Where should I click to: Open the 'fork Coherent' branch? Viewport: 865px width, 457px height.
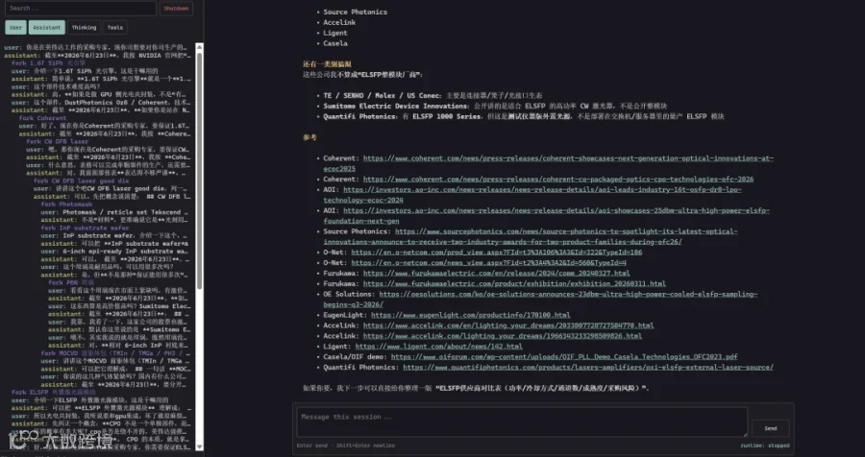point(42,118)
